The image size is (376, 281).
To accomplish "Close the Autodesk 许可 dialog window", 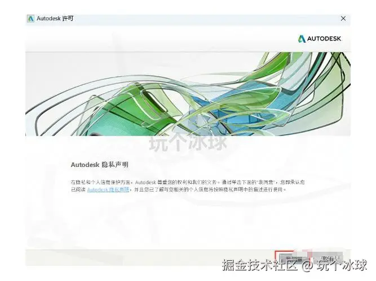I will [343, 19].
